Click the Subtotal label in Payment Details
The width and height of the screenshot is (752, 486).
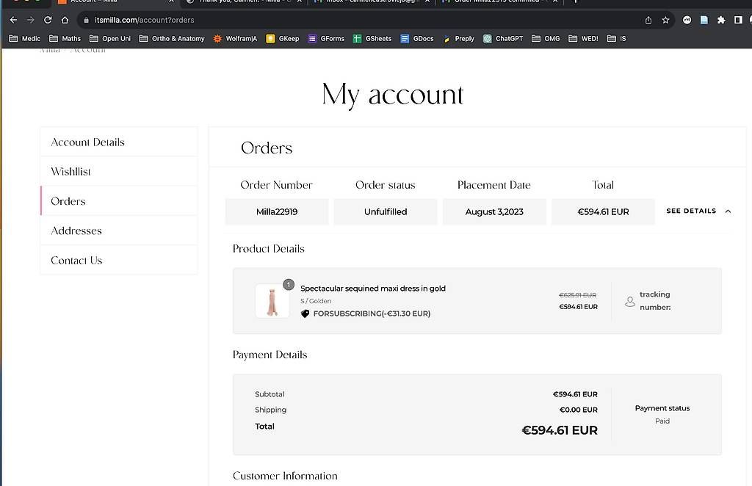point(270,394)
